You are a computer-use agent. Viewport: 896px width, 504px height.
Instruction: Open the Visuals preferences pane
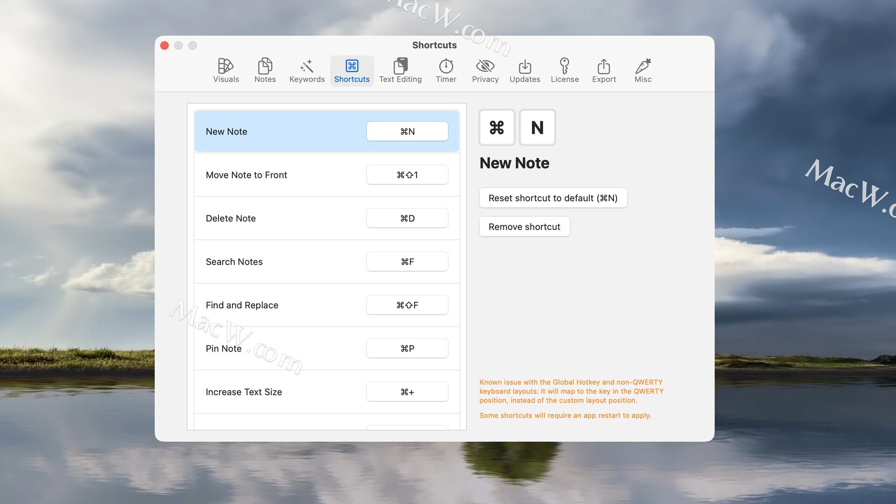point(226,70)
